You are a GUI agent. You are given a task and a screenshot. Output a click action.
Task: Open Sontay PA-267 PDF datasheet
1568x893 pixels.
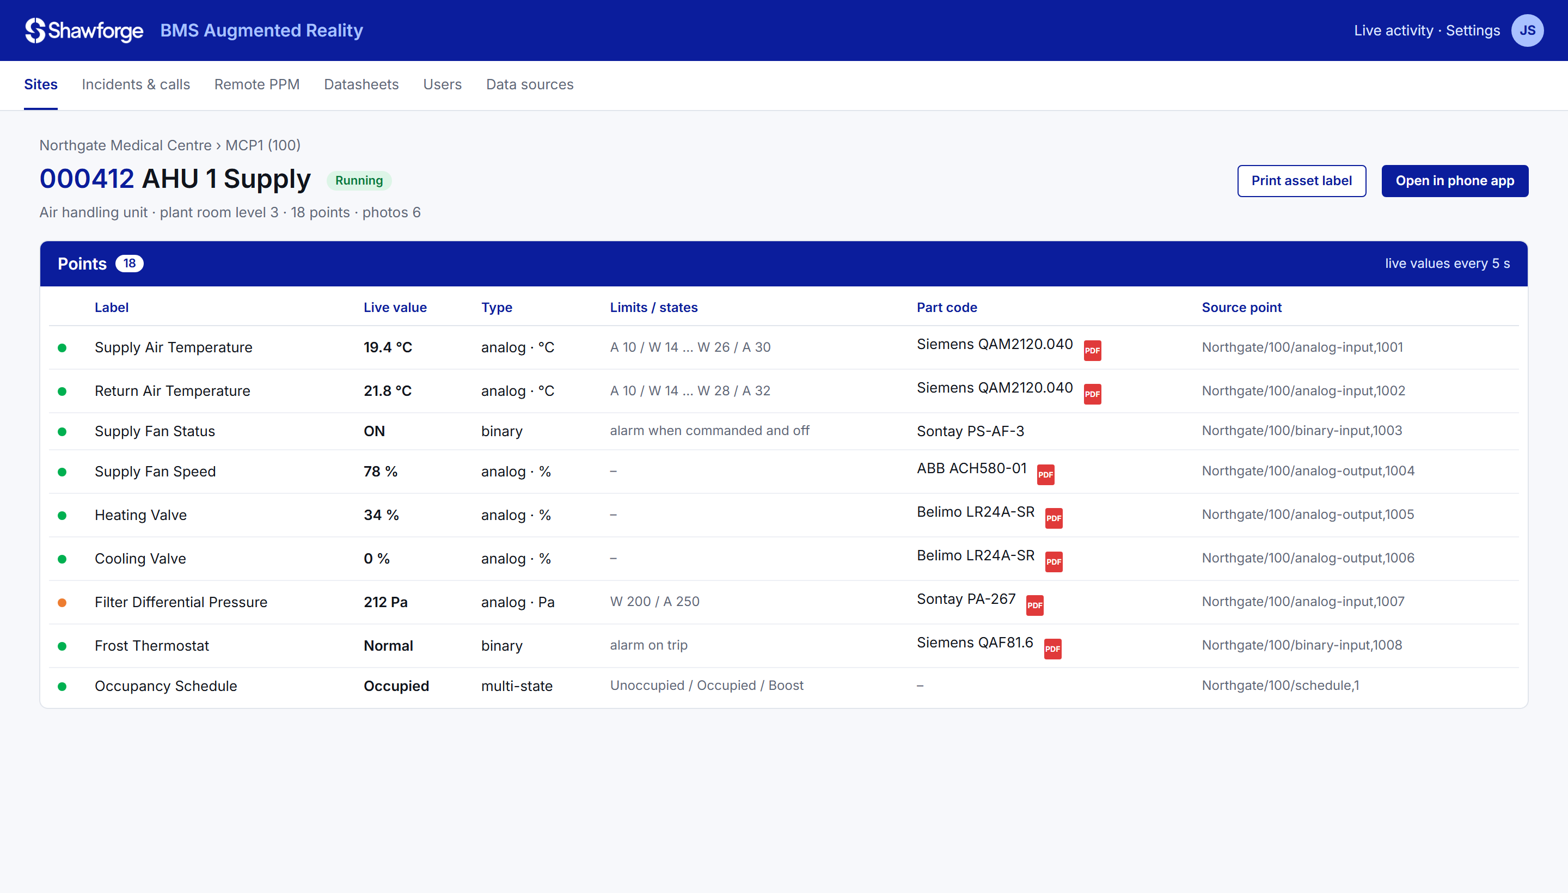coord(1034,605)
